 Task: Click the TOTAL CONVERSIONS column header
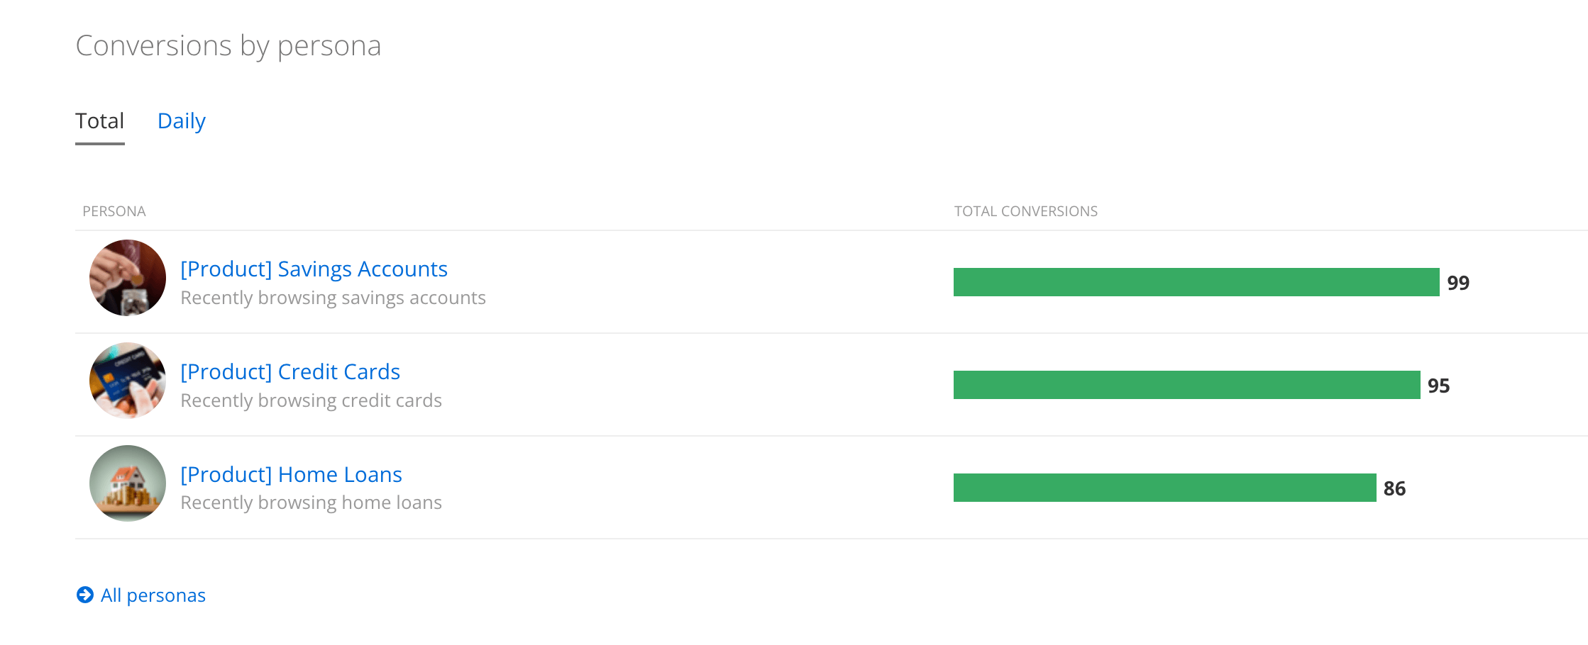[1025, 211]
